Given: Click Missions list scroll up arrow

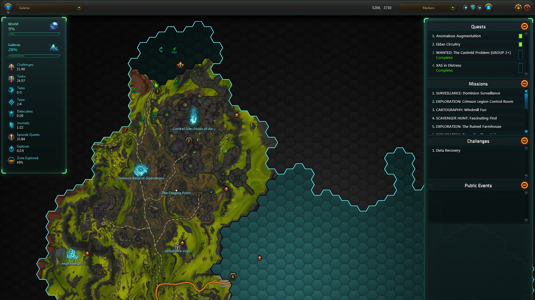Looking at the screenshot, I should point(526,91).
